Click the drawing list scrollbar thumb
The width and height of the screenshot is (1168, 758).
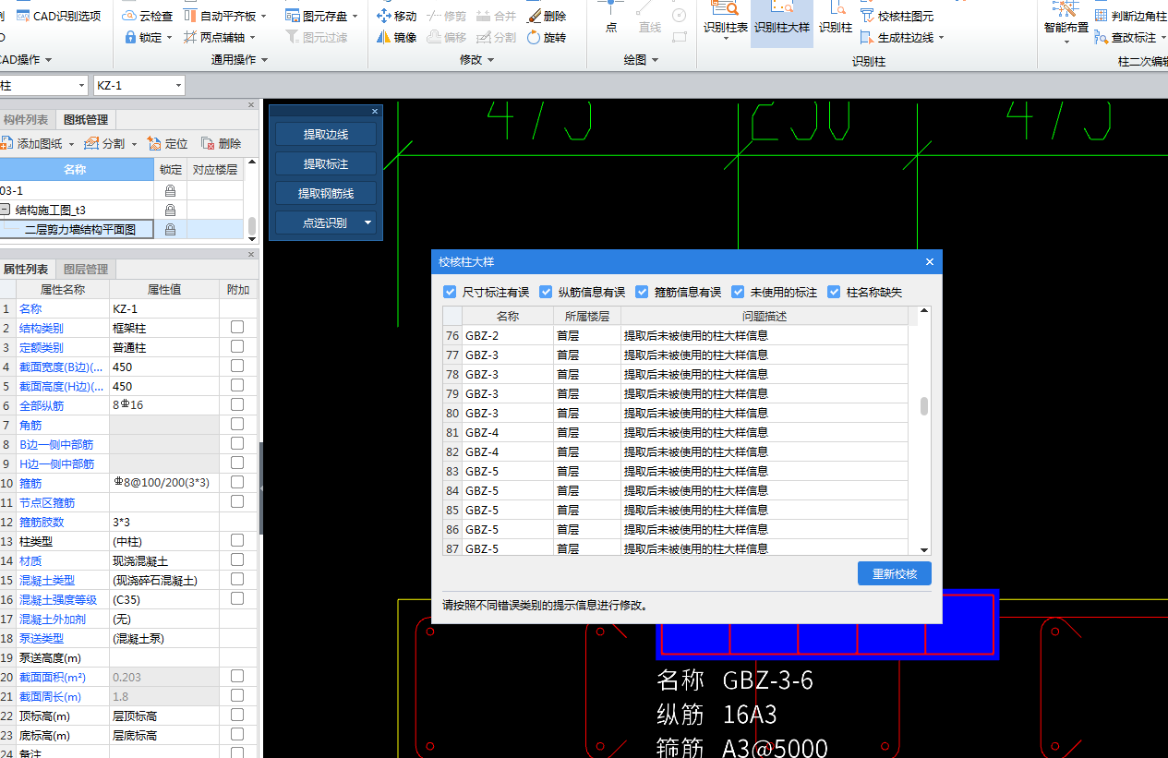click(x=252, y=226)
